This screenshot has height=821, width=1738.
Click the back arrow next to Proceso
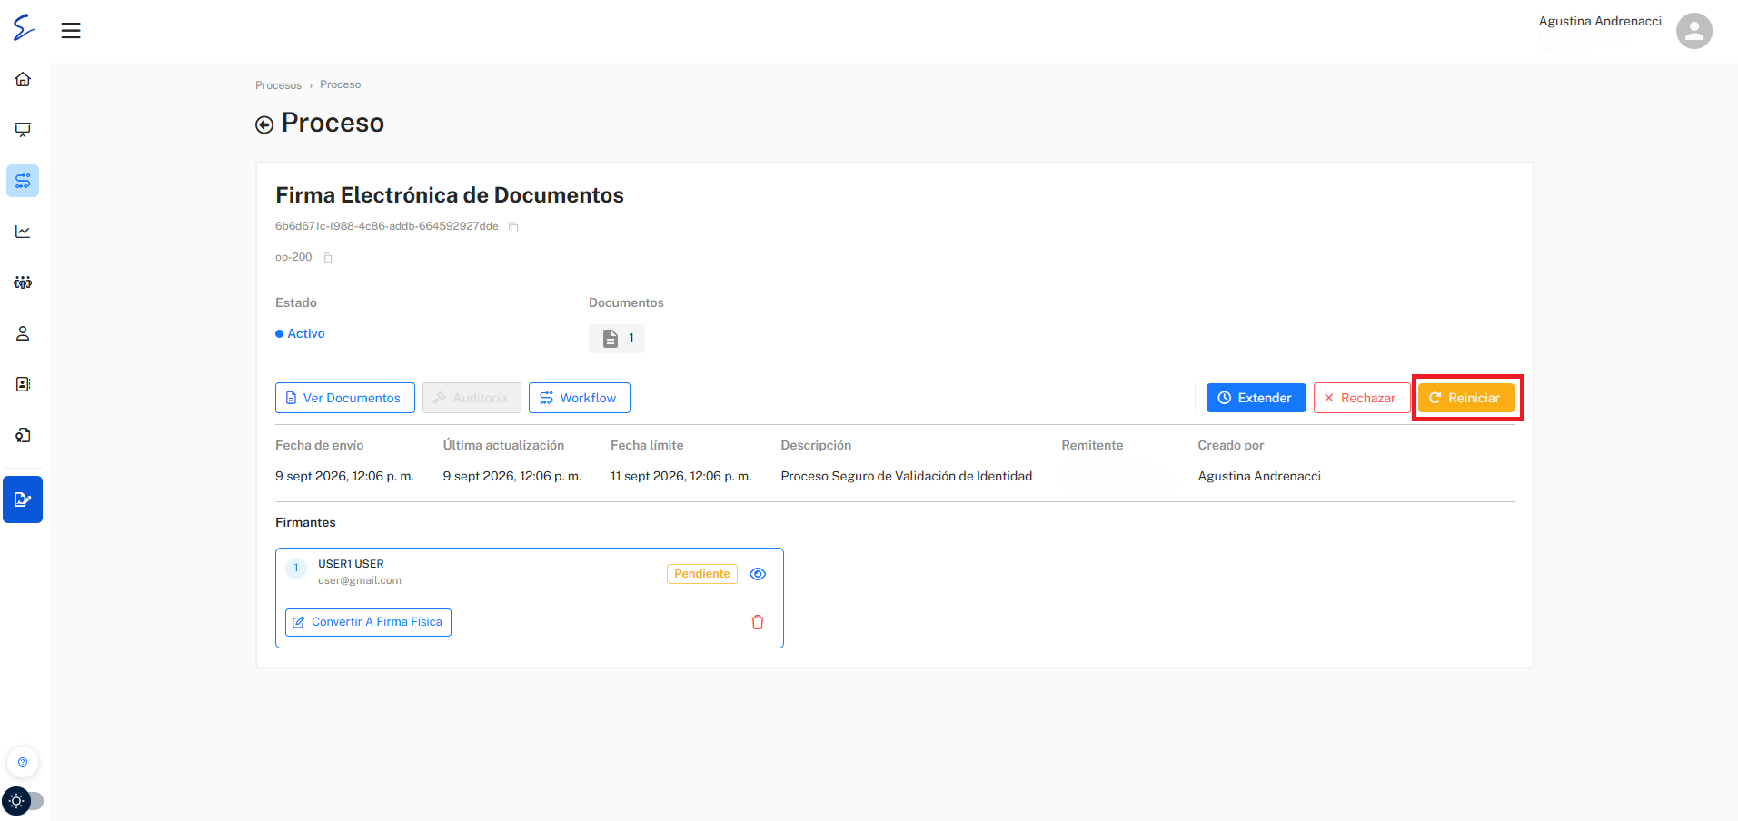[264, 124]
